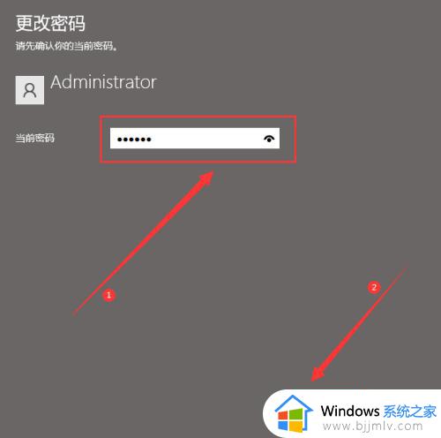This screenshot has height=438, width=441.
Task: Click the blank area inside the password box
Action: pos(206,139)
